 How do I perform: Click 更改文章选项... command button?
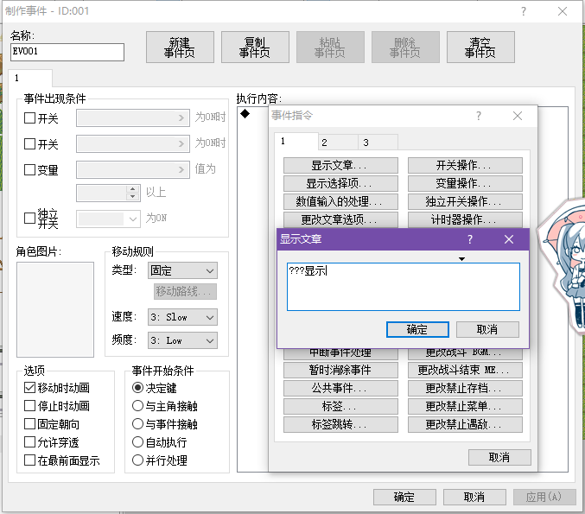pyautogui.click(x=340, y=219)
